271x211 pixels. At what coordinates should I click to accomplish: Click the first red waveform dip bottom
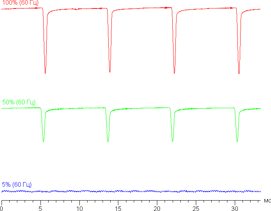click(x=45, y=72)
